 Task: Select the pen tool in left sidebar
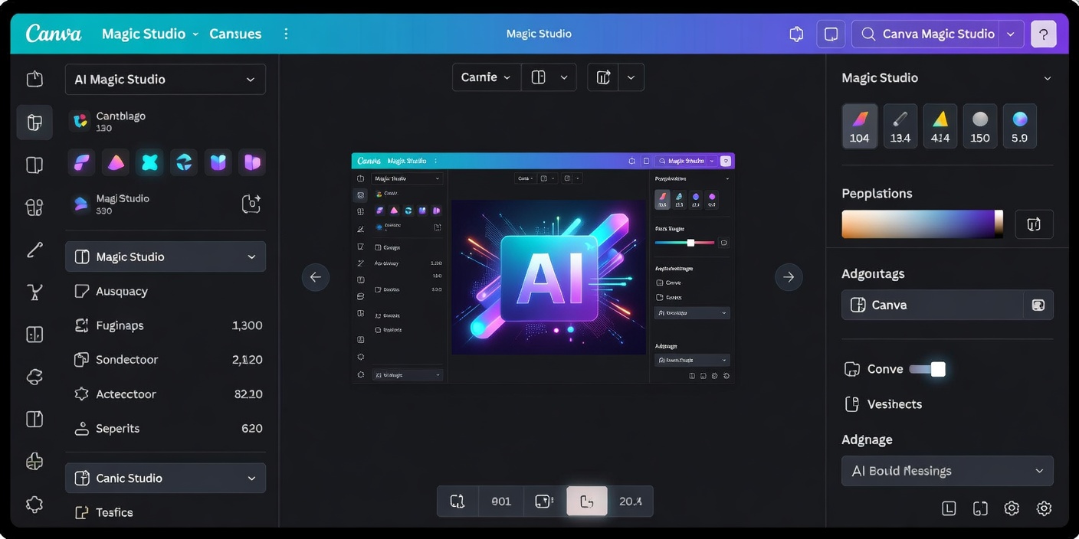[34, 250]
